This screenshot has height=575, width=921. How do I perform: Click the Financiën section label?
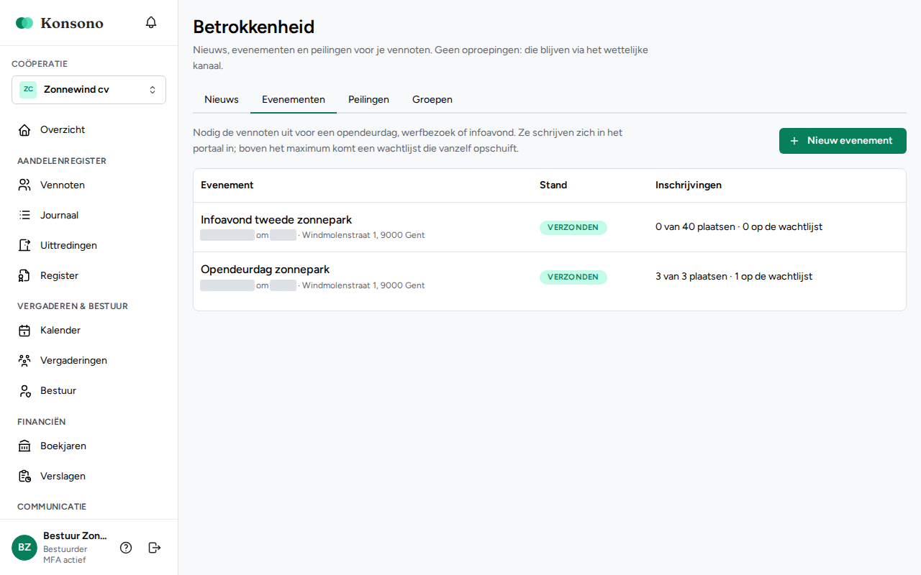[x=42, y=422]
